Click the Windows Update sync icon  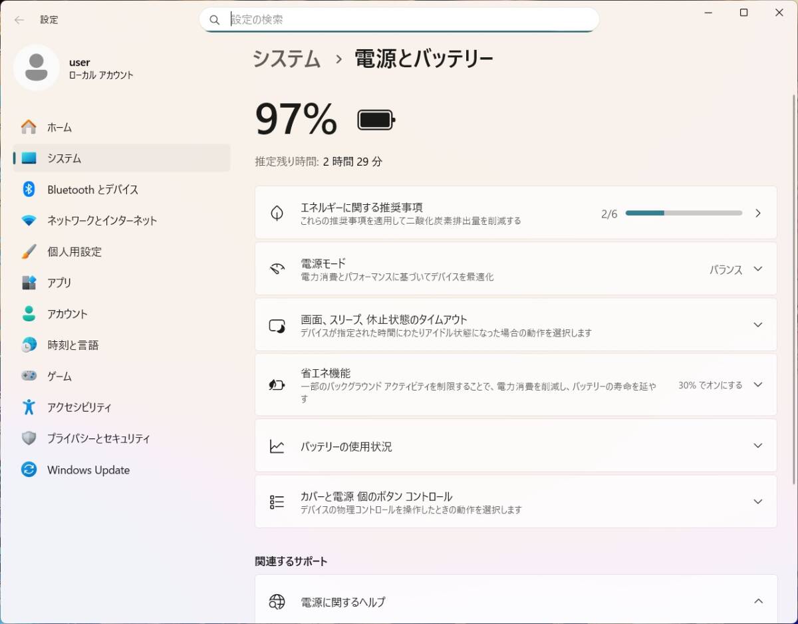coord(29,470)
